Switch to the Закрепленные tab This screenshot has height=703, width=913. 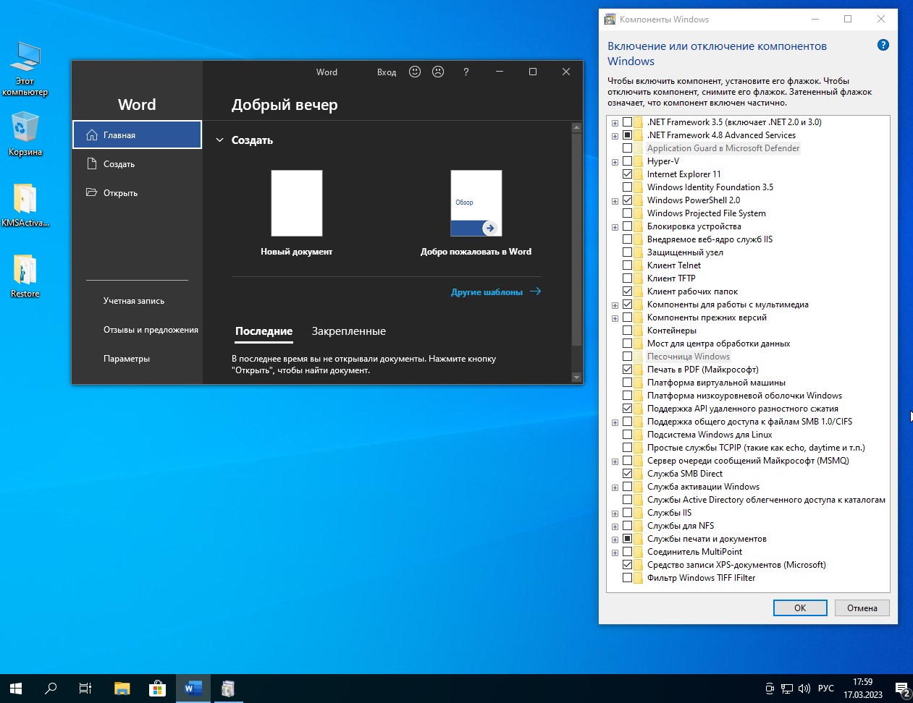click(x=349, y=329)
